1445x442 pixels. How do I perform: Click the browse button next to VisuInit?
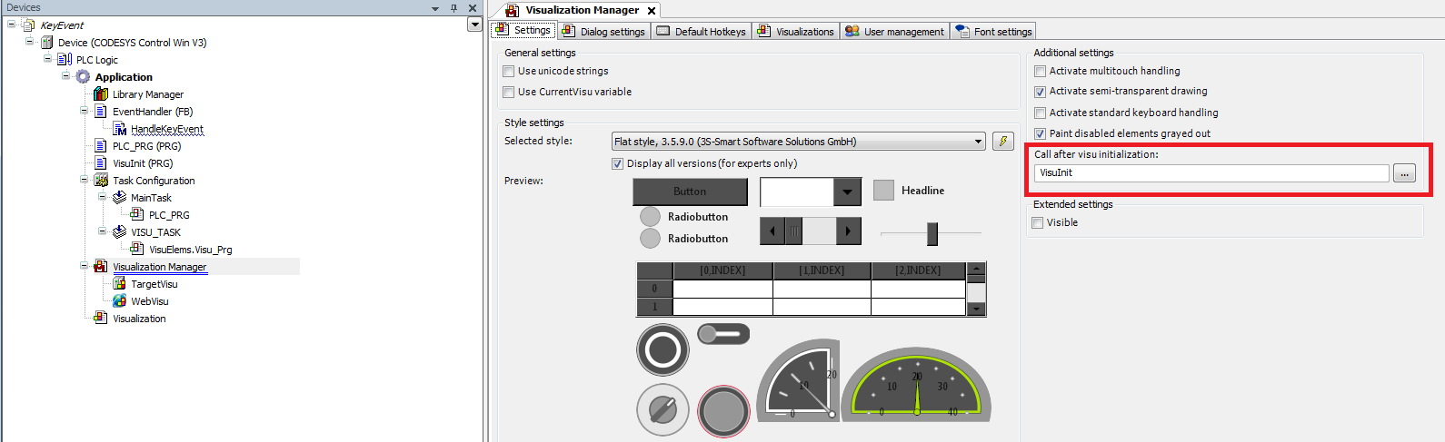1404,173
